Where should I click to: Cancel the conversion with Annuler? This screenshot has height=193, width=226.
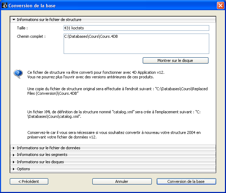click(x=121, y=181)
